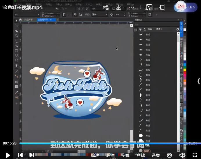Click the 查找 search button

click(141, 155)
